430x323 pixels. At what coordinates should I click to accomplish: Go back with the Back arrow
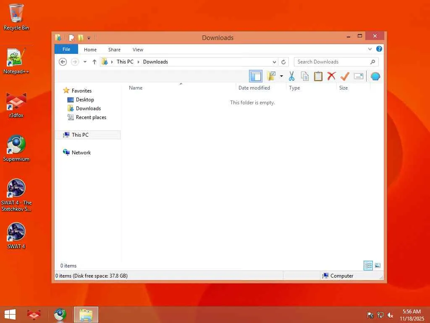pos(63,62)
